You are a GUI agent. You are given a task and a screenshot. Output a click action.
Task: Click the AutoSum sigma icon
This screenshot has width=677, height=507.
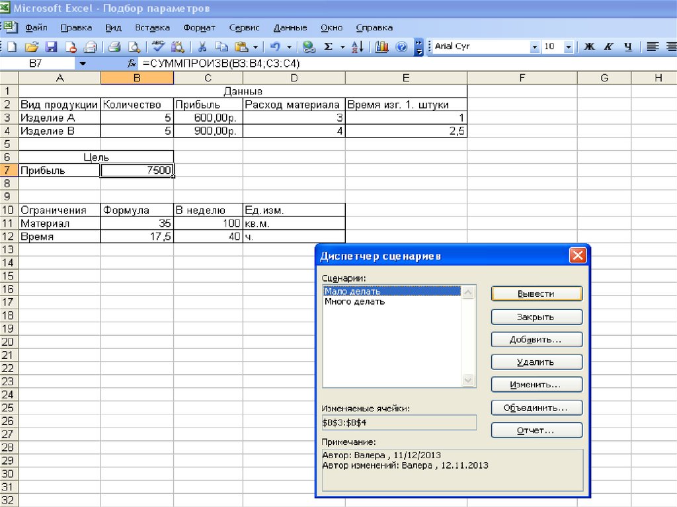pos(328,47)
